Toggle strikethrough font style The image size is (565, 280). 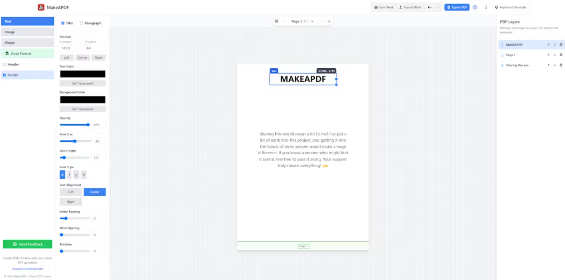click(x=83, y=175)
